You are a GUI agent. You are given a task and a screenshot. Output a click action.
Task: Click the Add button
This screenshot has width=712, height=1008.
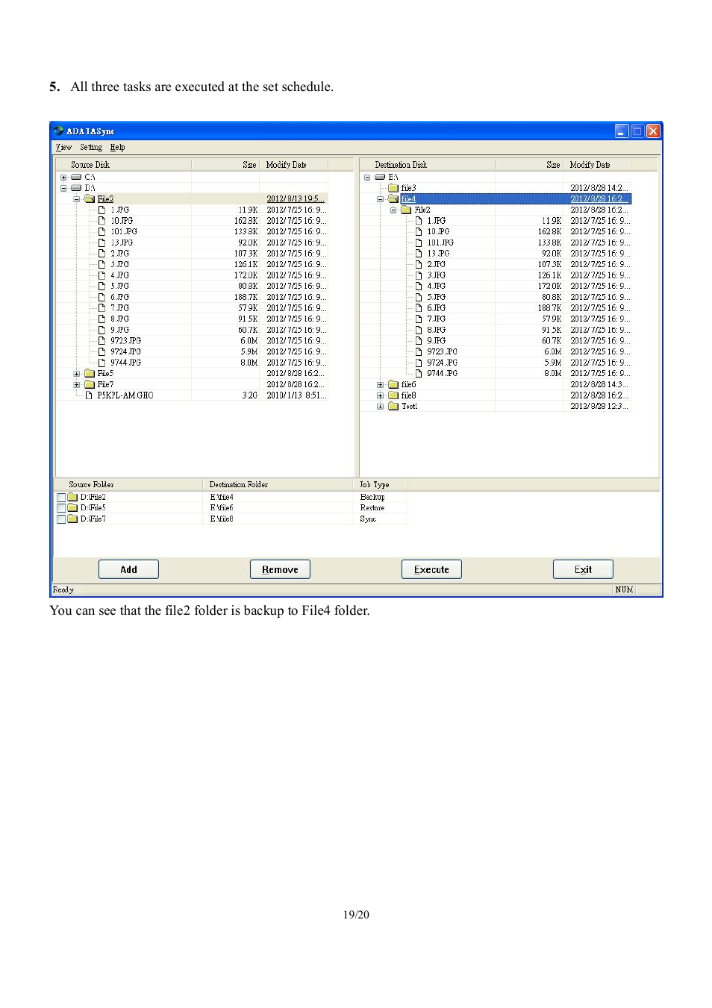tap(128, 569)
